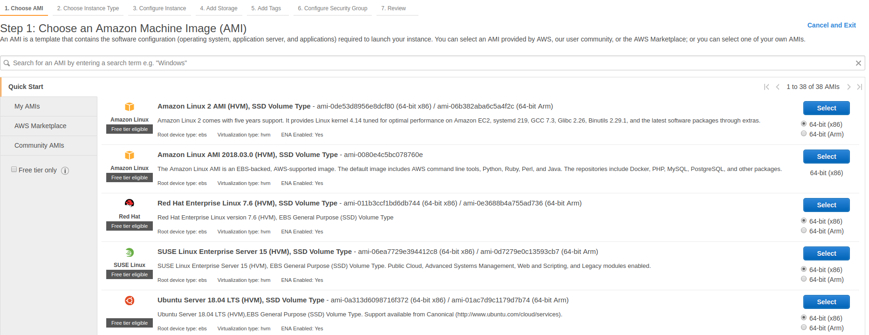Viewport: 869px width, 335px height.
Task: Select the Ubuntu Server 18.04 LTS AMI
Action: [x=826, y=302]
